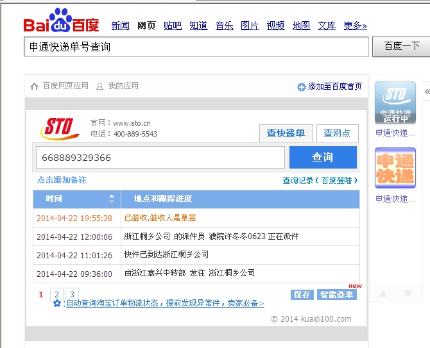This screenshot has width=430, height=348.
Task: Select timestamp 2014-04-22 11:01:26
Action: [74, 256]
